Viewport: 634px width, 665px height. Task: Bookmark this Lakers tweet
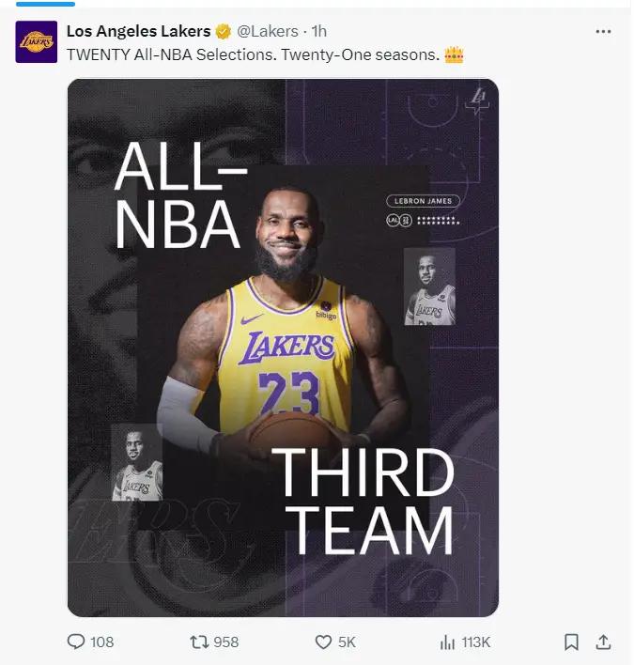571,642
